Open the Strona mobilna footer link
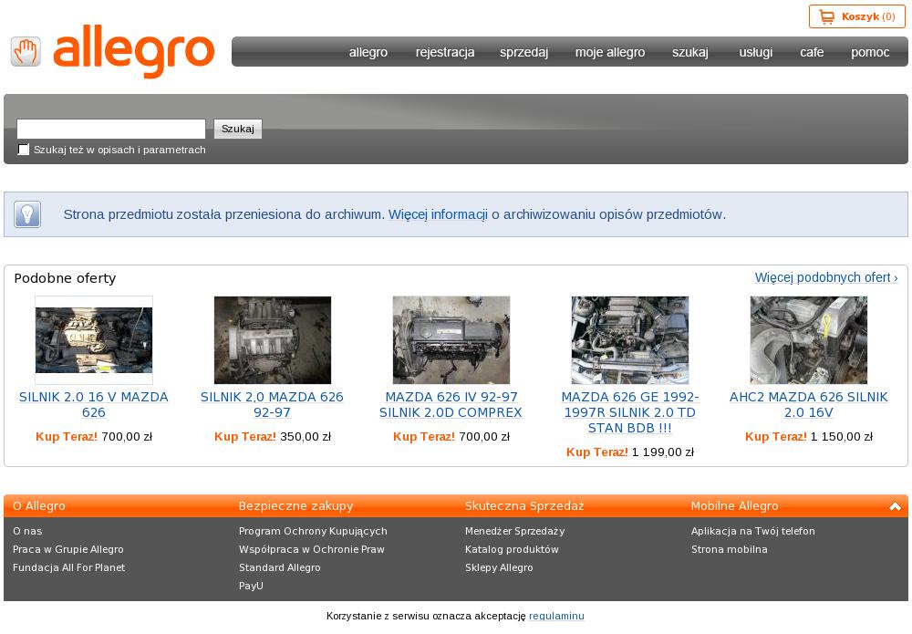The width and height of the screenshot is (912, 634). 730,550
